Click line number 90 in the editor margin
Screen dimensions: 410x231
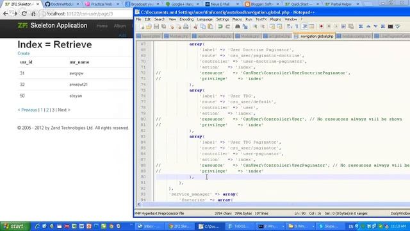click(143, 177)
